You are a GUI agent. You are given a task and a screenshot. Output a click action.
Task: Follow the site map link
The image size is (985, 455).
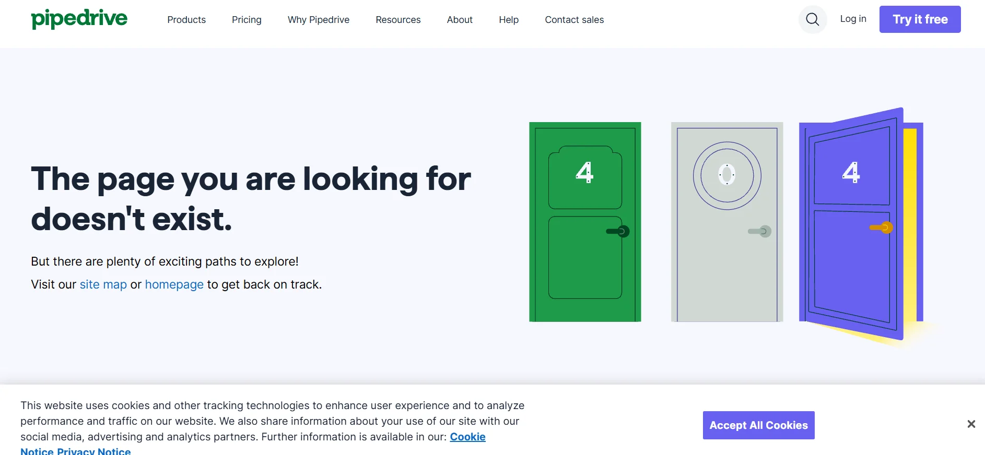click(103, 284)
